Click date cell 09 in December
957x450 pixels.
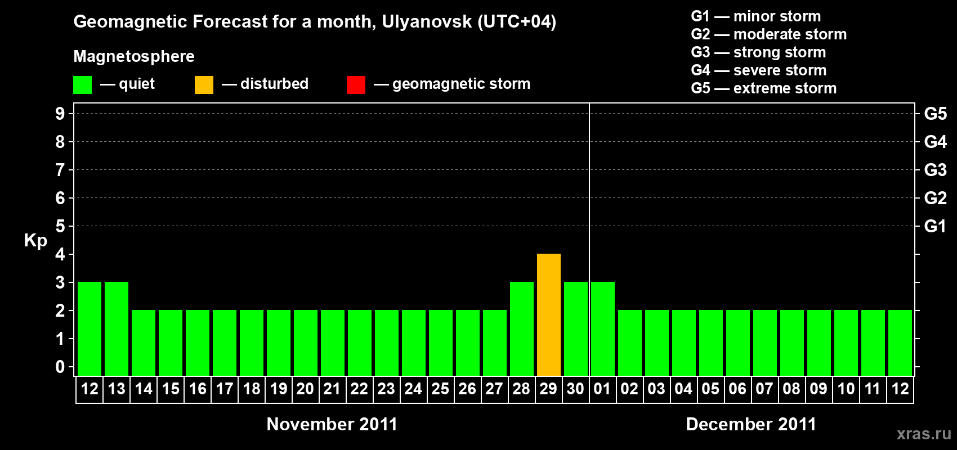click(819, 389)
